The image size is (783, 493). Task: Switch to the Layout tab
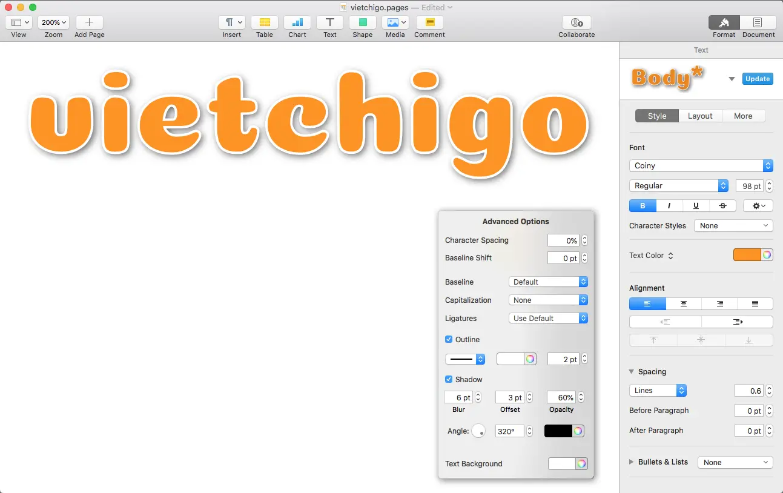point(700,116)
